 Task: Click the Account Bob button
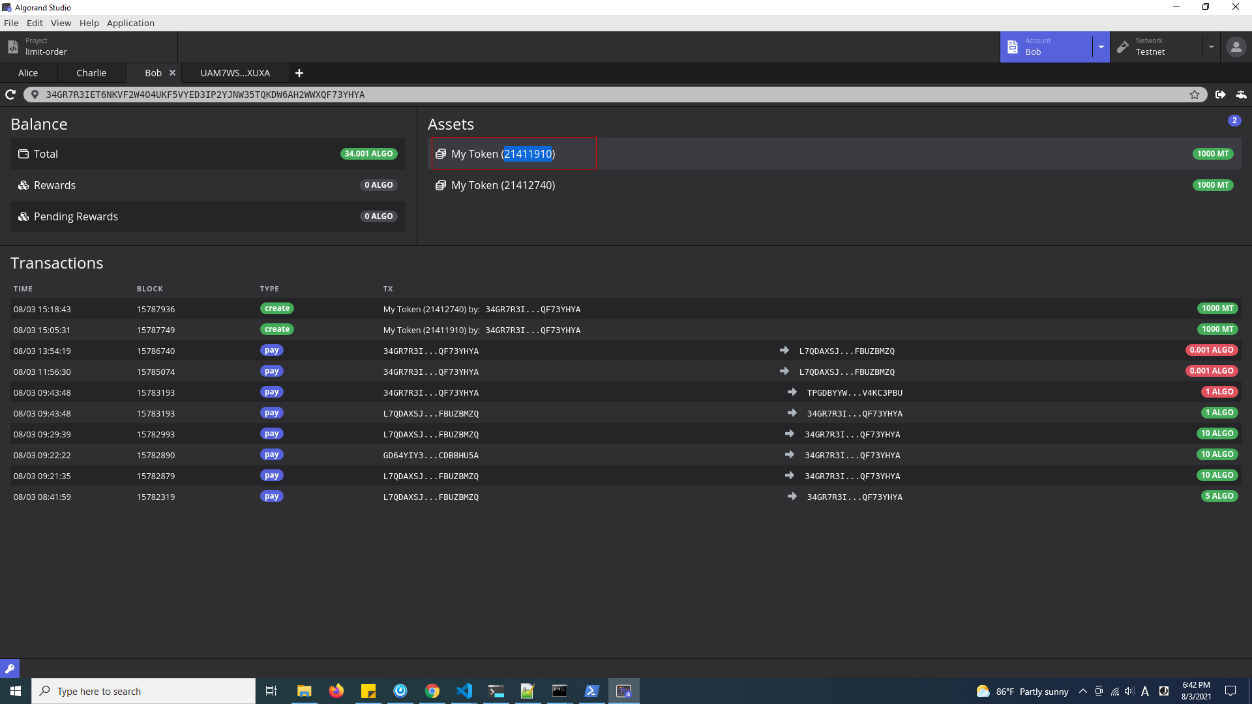point(1047,47)
